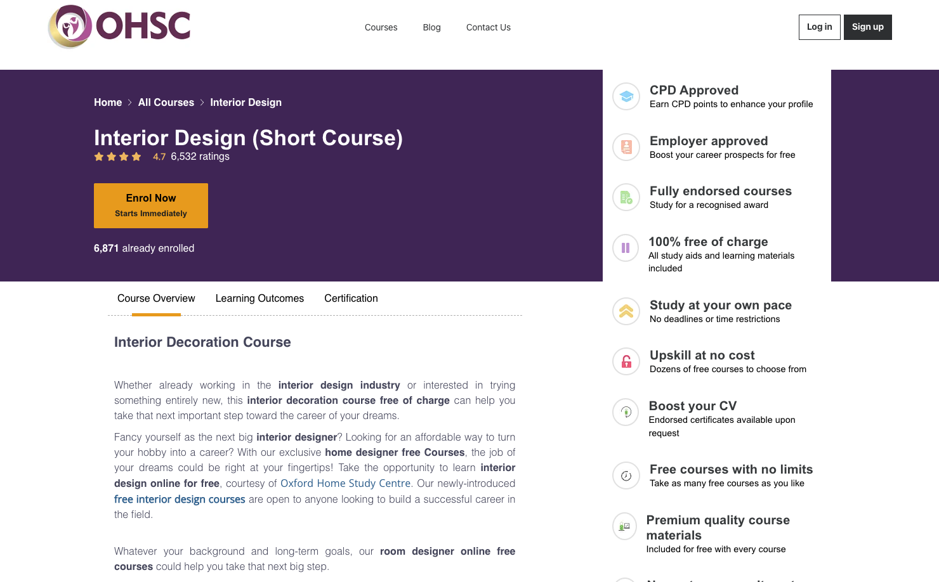Viewport: 939px width, 582px height.
Task: Click the Free courses with no limits icon
Action: point(626,475)
